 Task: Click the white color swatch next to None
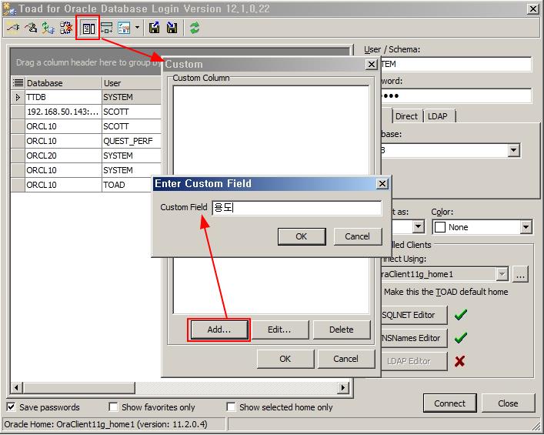440,227
